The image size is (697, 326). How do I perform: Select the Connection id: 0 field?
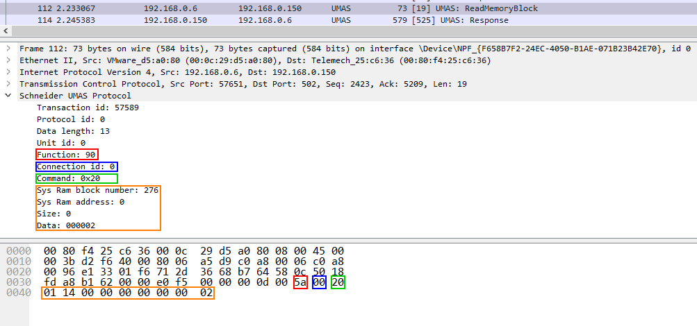(x=76, y=166)
